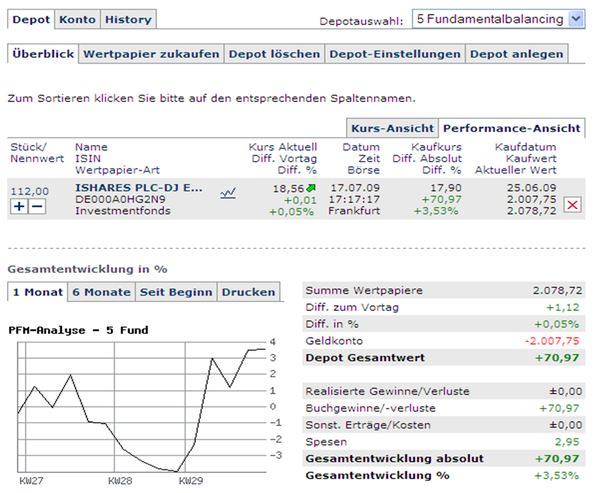This screenshot has height=493, width=596.
Task: Select the Wertpapier zukaufen tab
Action: coord(151,54)
